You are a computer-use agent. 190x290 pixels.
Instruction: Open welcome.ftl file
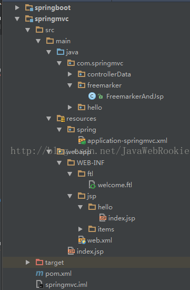coord(115,185)
